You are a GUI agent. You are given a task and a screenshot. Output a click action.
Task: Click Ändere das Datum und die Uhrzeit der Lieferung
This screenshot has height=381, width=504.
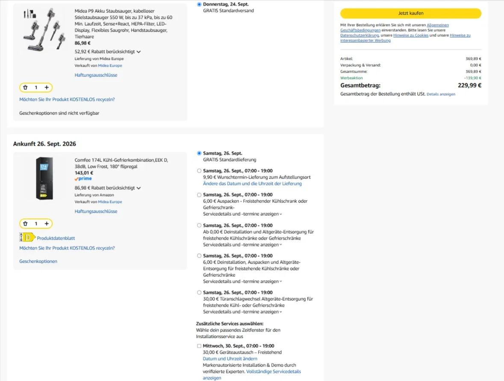[x=252, y=184]
